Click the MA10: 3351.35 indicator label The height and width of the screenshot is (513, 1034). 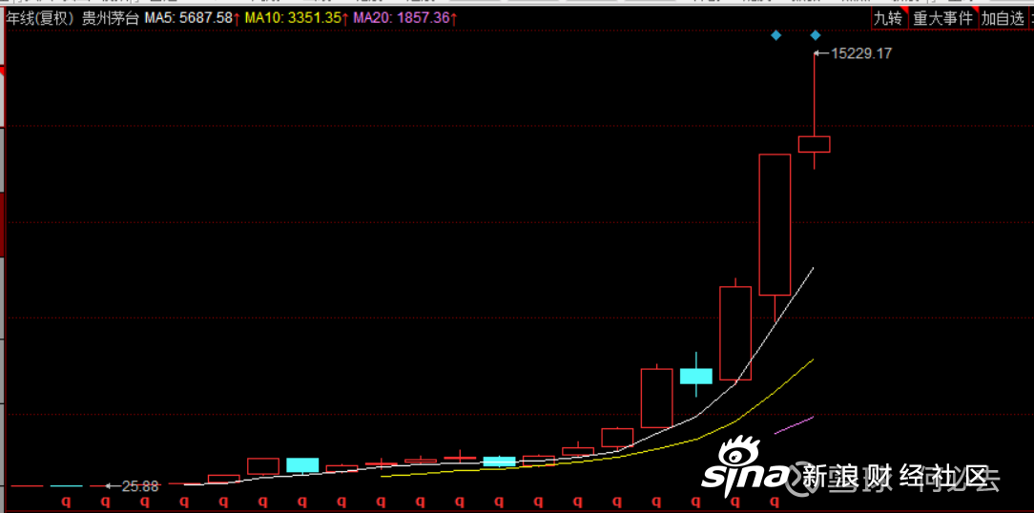pyautogui.click(x=296, y=18)
